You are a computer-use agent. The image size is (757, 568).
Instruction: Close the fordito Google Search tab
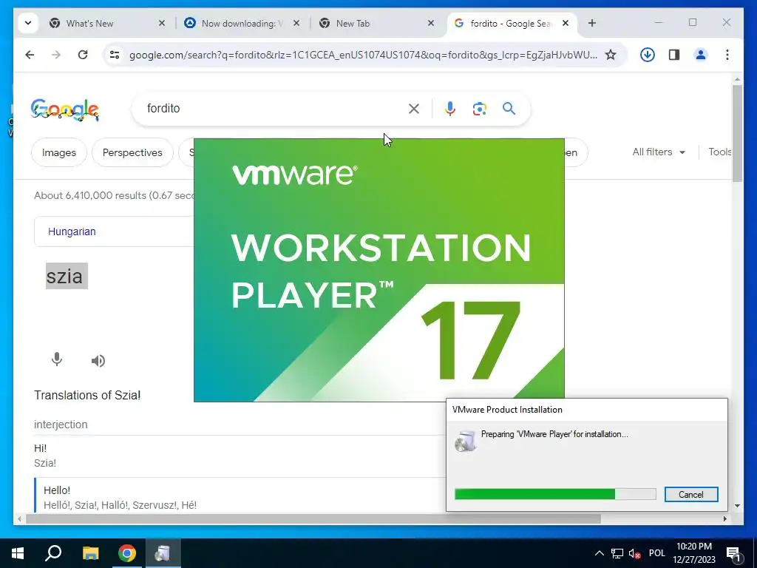tap(566, 23)
